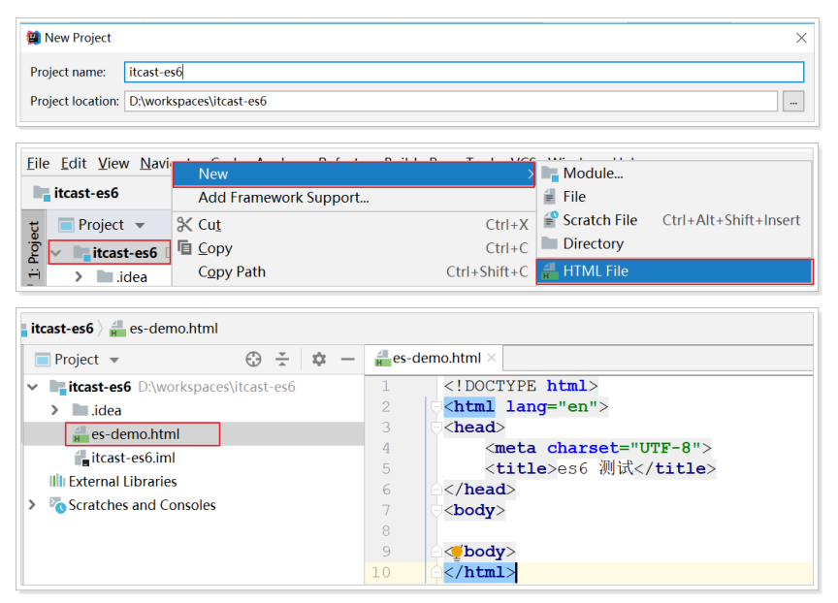Choose Add Framework Support... entry

point(284,198)
